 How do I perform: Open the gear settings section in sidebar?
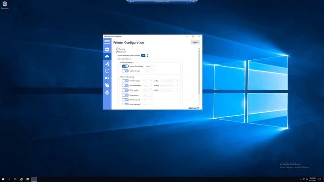point(107,49)
